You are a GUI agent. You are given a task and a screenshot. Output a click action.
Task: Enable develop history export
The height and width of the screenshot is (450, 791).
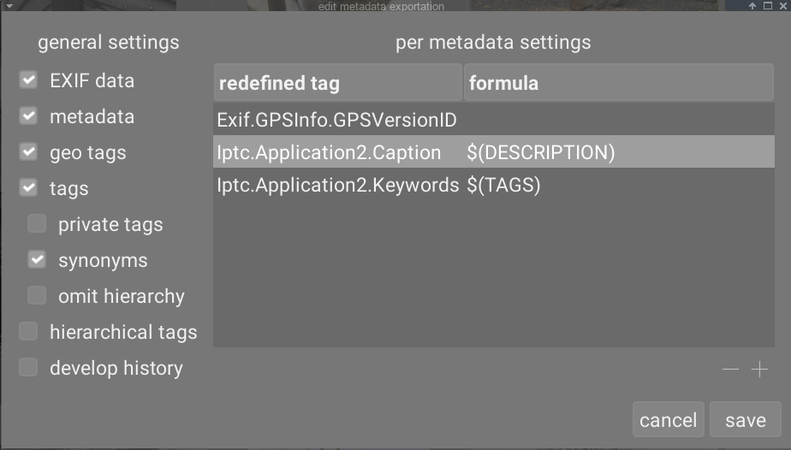(x=28, y=368)
